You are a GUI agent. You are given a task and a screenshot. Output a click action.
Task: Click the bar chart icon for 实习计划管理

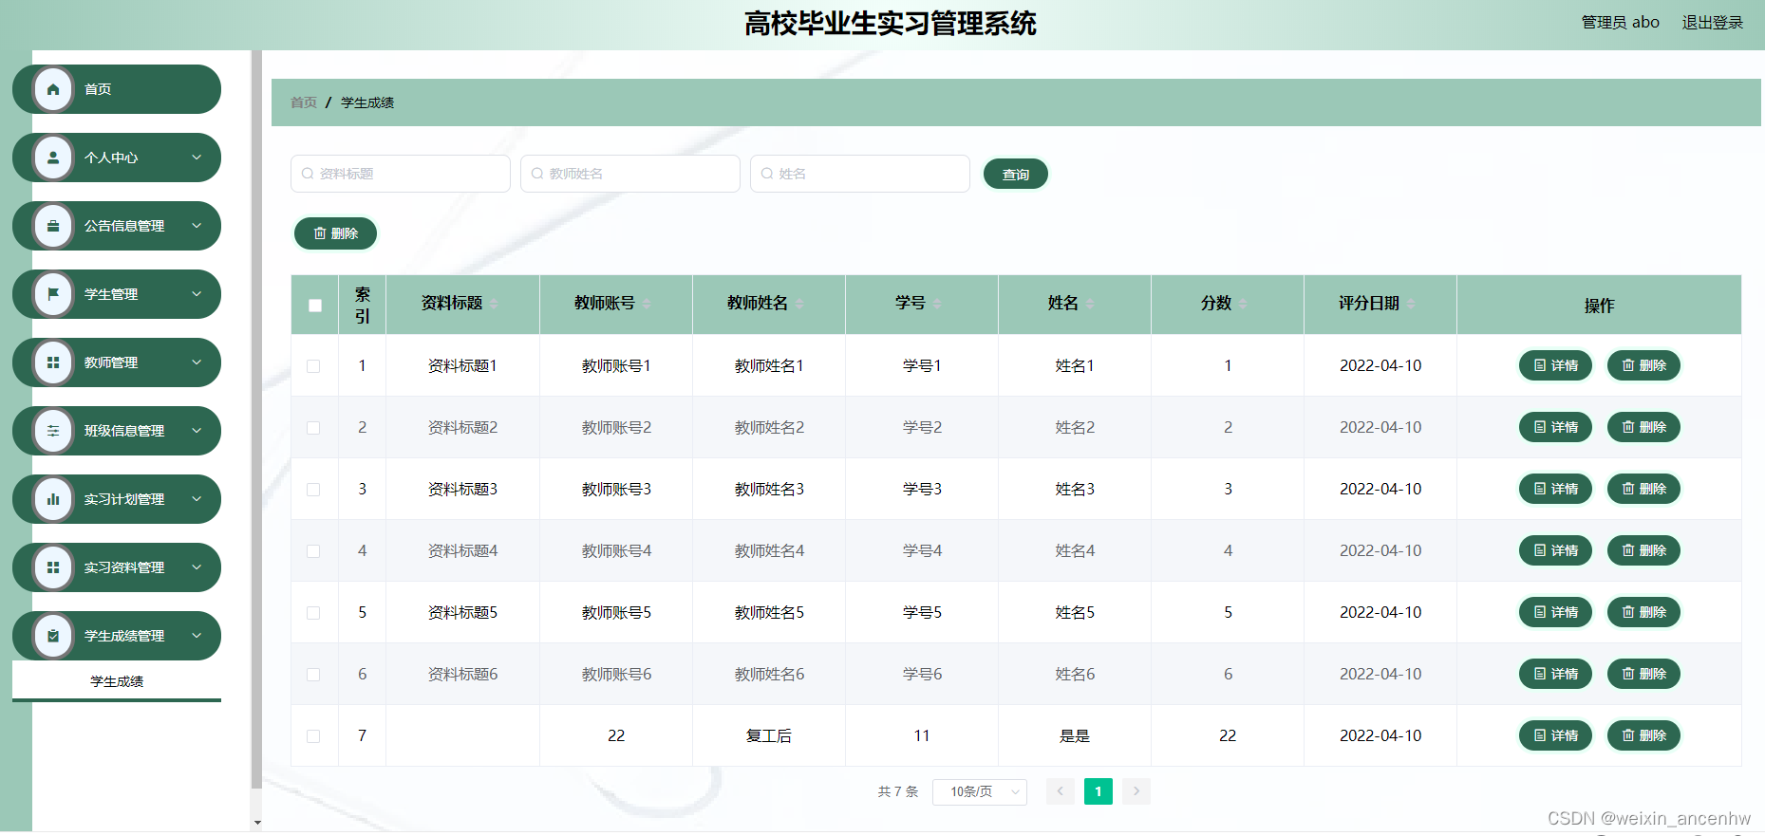tap(53, 499)
